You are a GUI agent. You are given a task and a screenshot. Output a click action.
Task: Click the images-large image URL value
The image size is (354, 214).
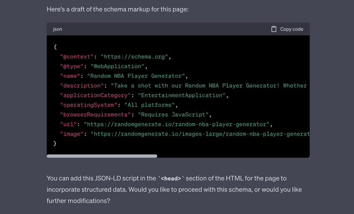pyautogui.click(x=200, y=134)
